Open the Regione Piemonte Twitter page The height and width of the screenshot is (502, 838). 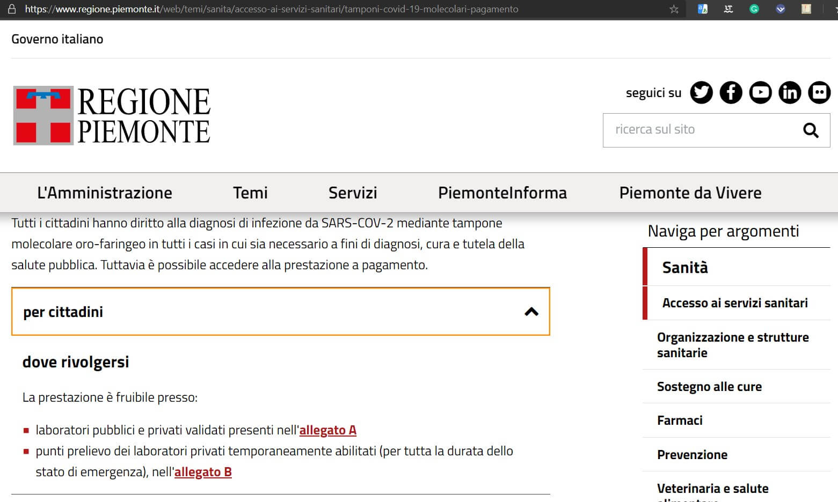coord(701,93)
